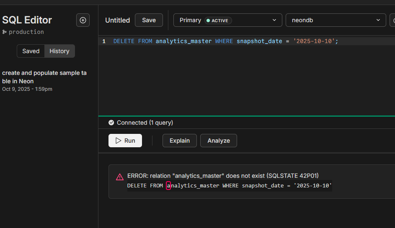Click the green divider above Connected status
Image resolution: width=395 pixels, height=228 pixels.
[x=246, y=116]
